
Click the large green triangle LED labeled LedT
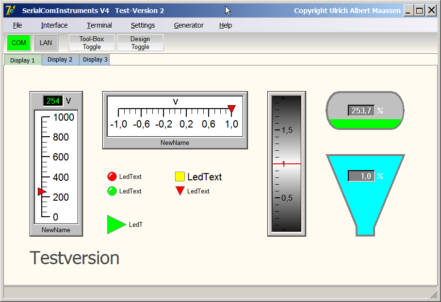pos(116,224)
